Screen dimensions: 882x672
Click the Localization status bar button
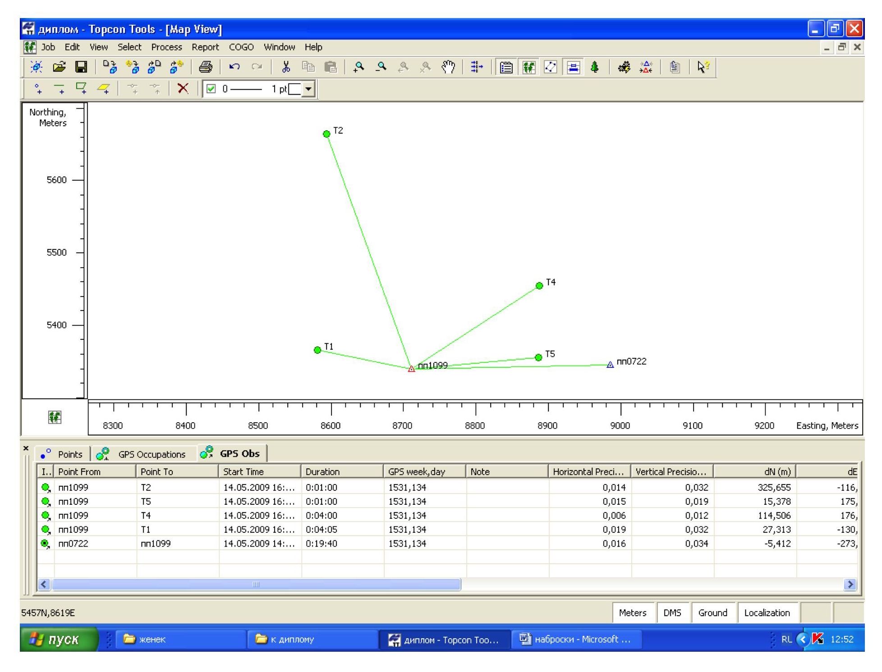[x=767, y=613]
